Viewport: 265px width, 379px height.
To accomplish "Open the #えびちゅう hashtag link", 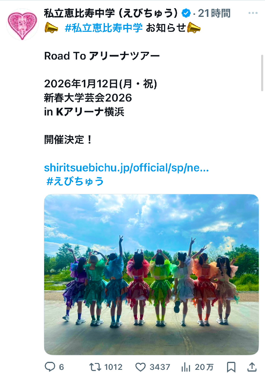I will click(75, 181).
